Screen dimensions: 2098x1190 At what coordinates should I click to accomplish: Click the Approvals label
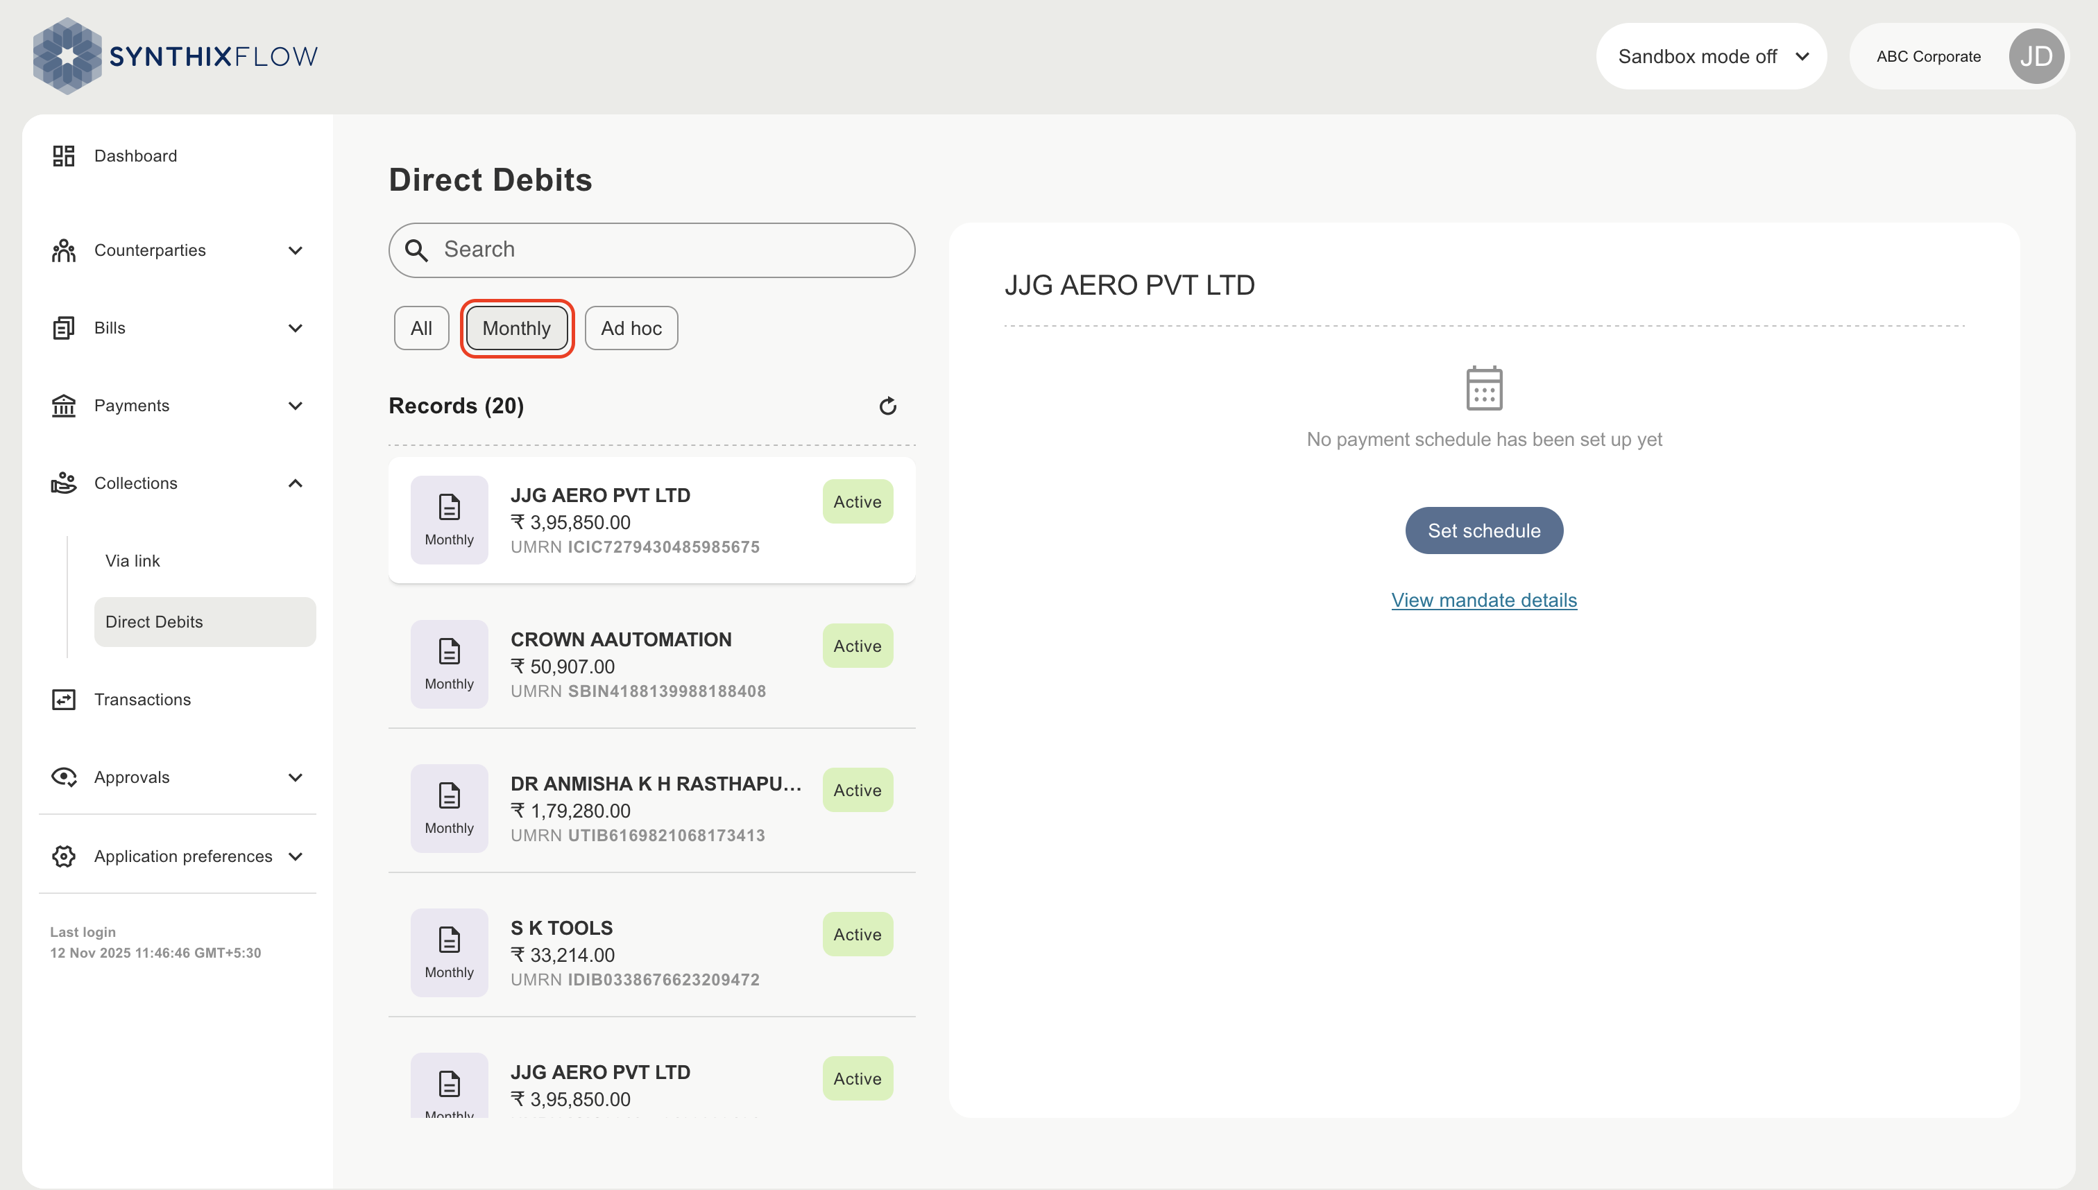132,777
